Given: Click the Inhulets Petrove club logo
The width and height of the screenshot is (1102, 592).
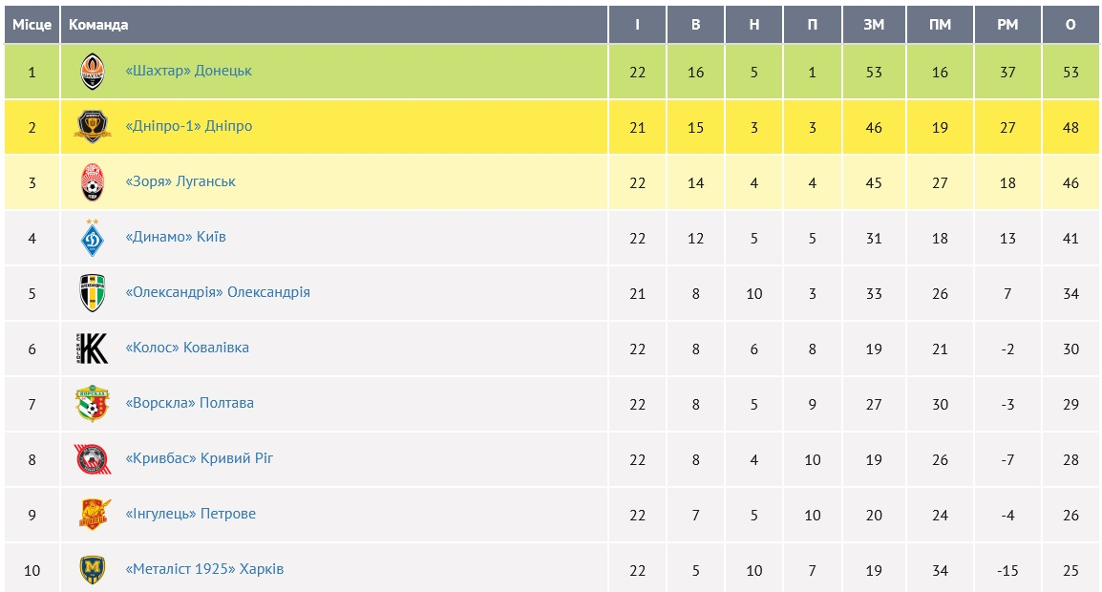Looking at the screenshot, I should point(93,515).
